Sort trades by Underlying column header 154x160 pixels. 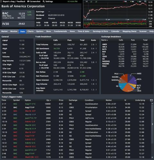coord(140,100)
